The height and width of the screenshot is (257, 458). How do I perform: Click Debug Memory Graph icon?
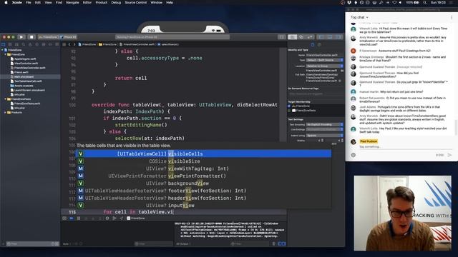pos(114,218)
